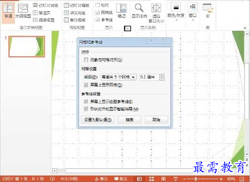Toggle the 笔记 notes pane button
The image size is (250, 182).
pyautogui.click(x=121, y=11)
